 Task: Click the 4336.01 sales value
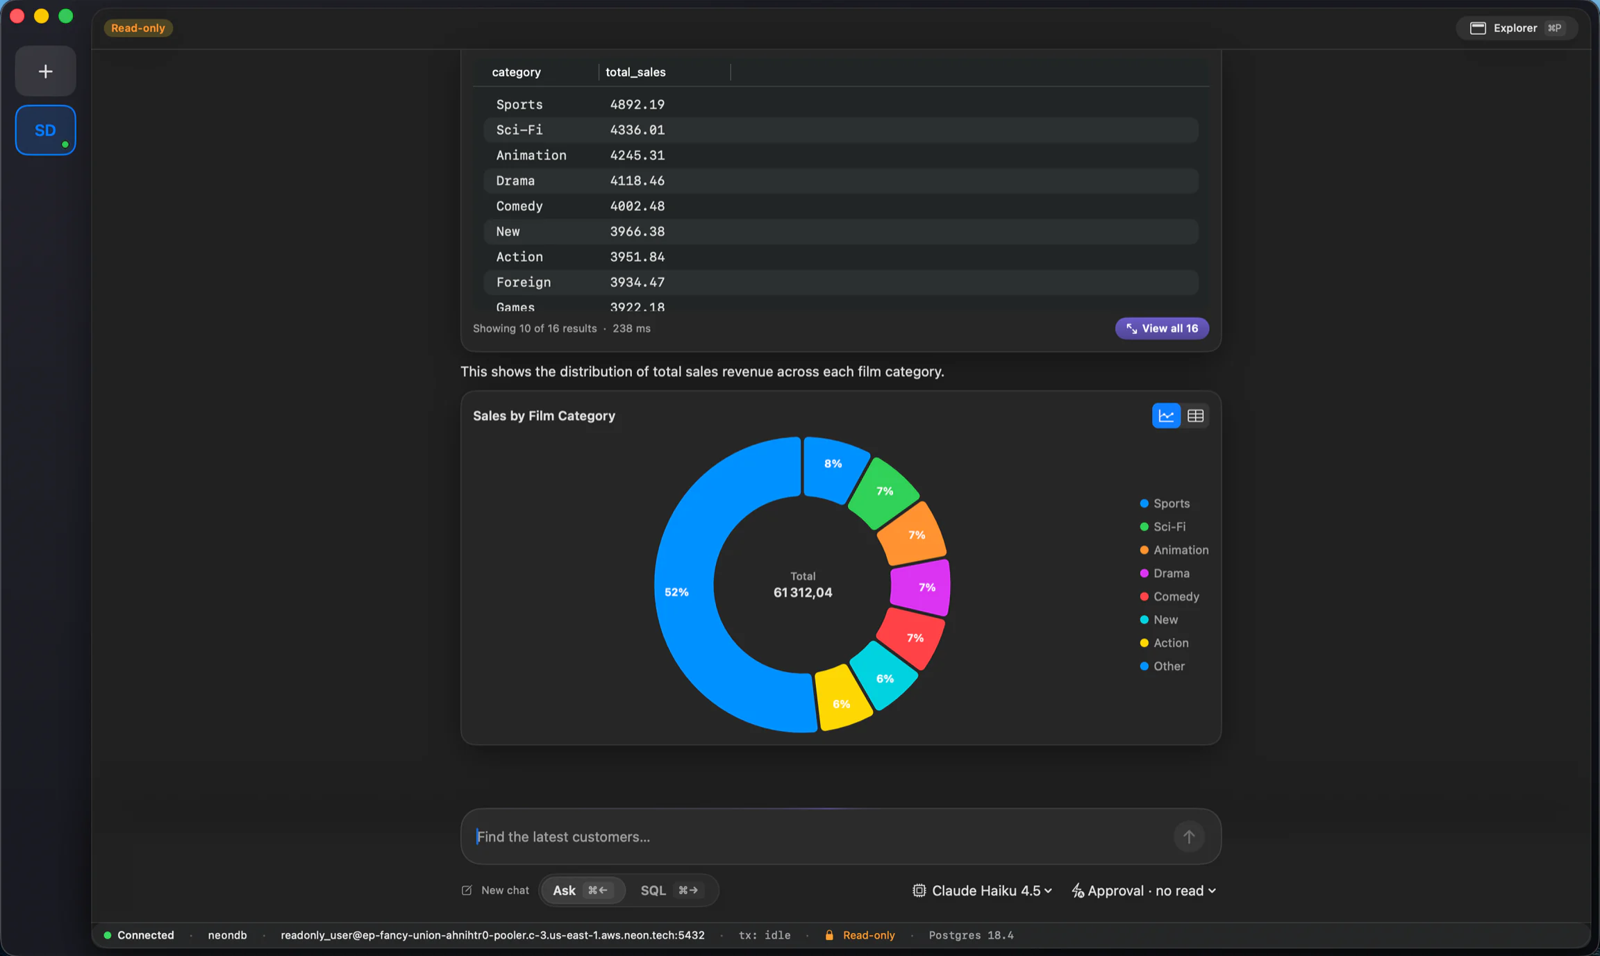coord(637,130)
